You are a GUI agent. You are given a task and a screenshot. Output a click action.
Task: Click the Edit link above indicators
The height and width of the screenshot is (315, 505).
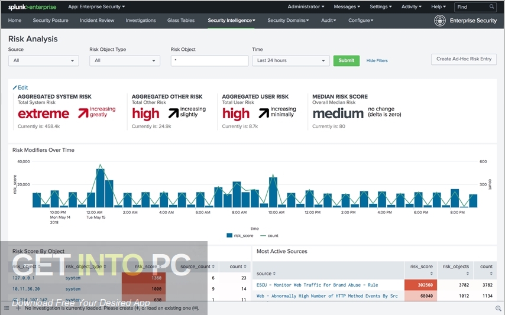tap(23, 87)
